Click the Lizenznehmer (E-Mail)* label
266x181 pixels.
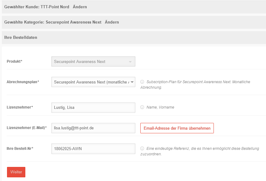tap(27, 128)
